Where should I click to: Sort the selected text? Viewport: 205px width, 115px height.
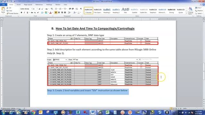77,9
